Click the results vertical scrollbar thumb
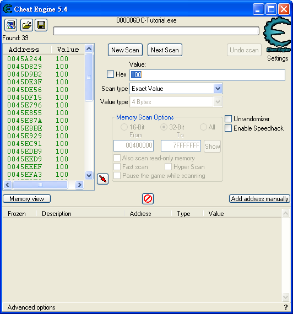Screen dimensions: 293x314 89,77
